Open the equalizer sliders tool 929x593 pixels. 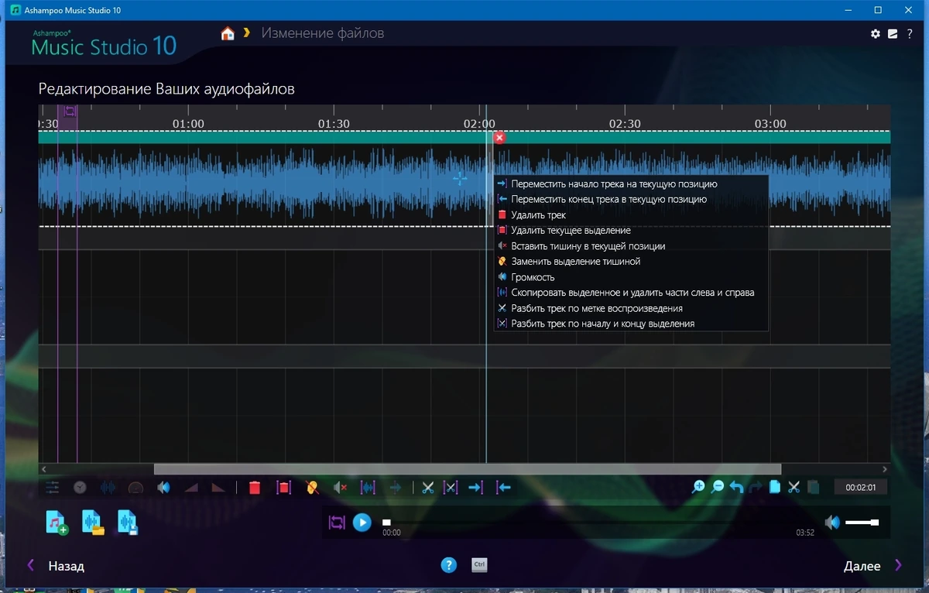coord(52,488)
